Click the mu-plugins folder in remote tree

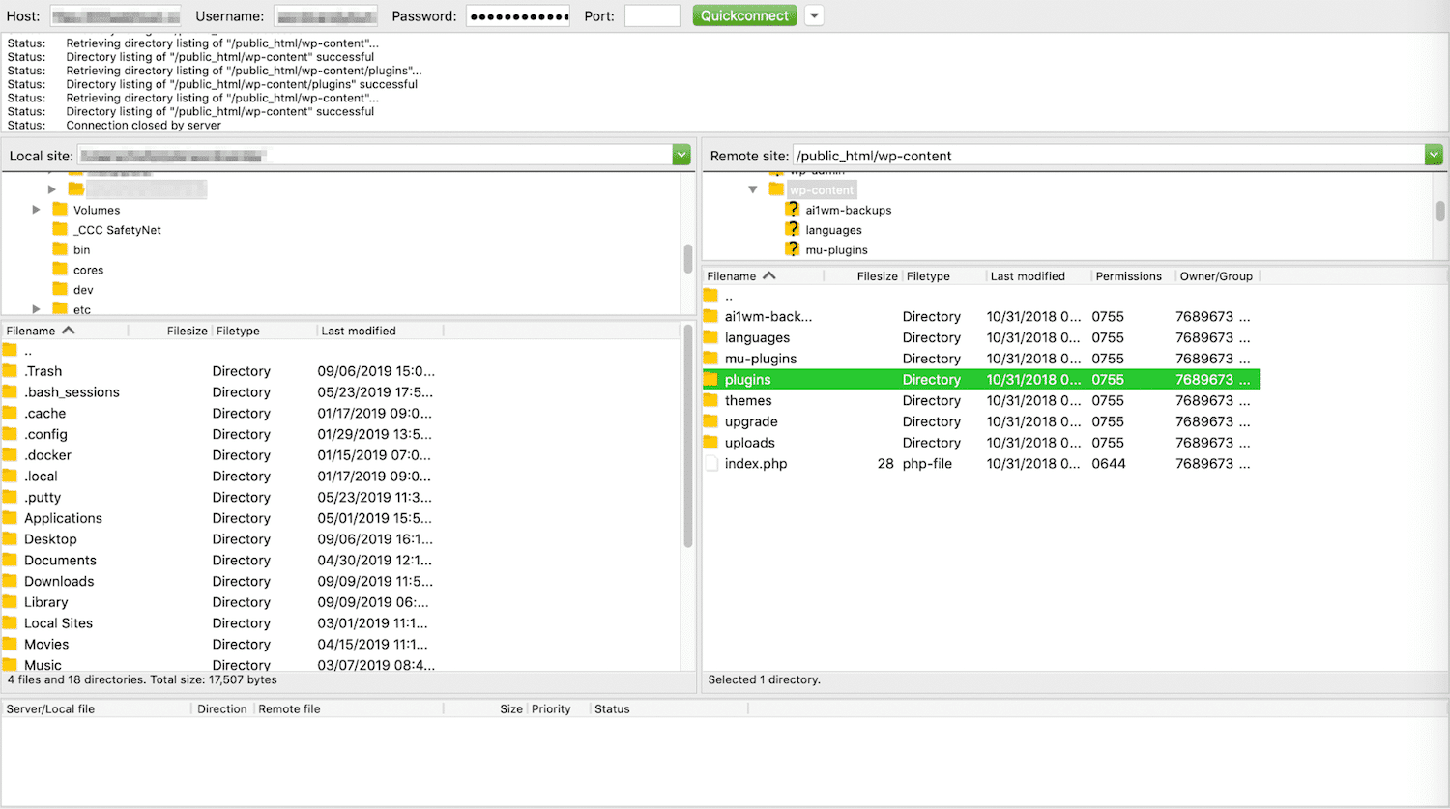point(838,249)
